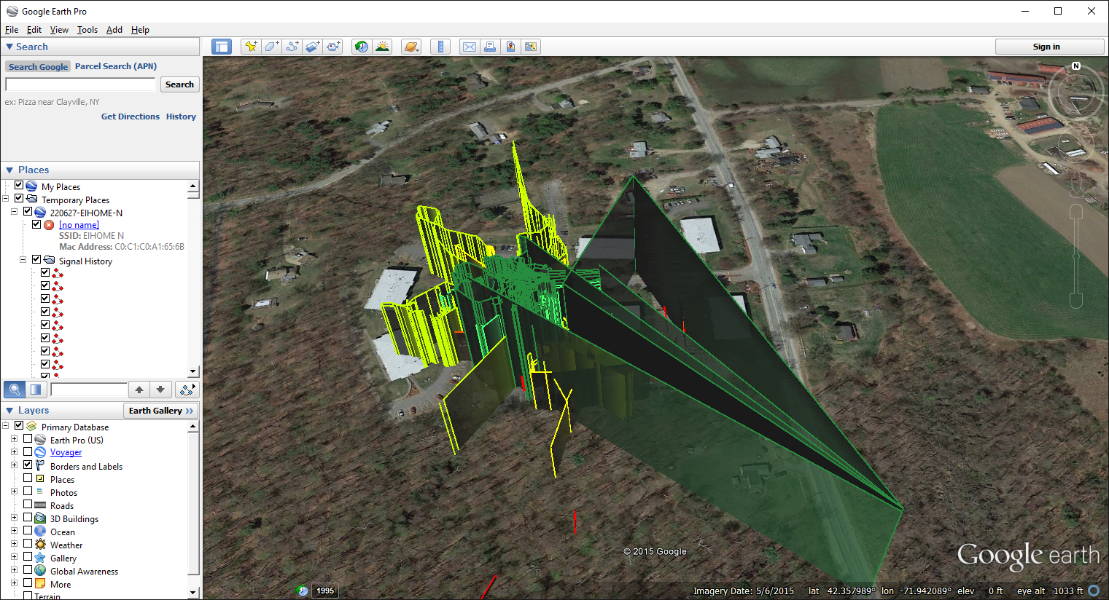Show historical imagery clock tool
The width and height of the screenshot is (1109, 600).
362,47
